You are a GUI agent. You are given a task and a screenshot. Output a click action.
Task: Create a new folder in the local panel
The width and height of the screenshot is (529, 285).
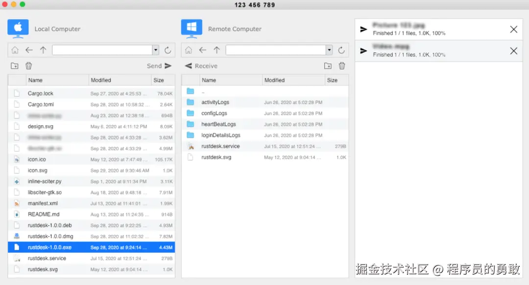click(x=14, y=66)
